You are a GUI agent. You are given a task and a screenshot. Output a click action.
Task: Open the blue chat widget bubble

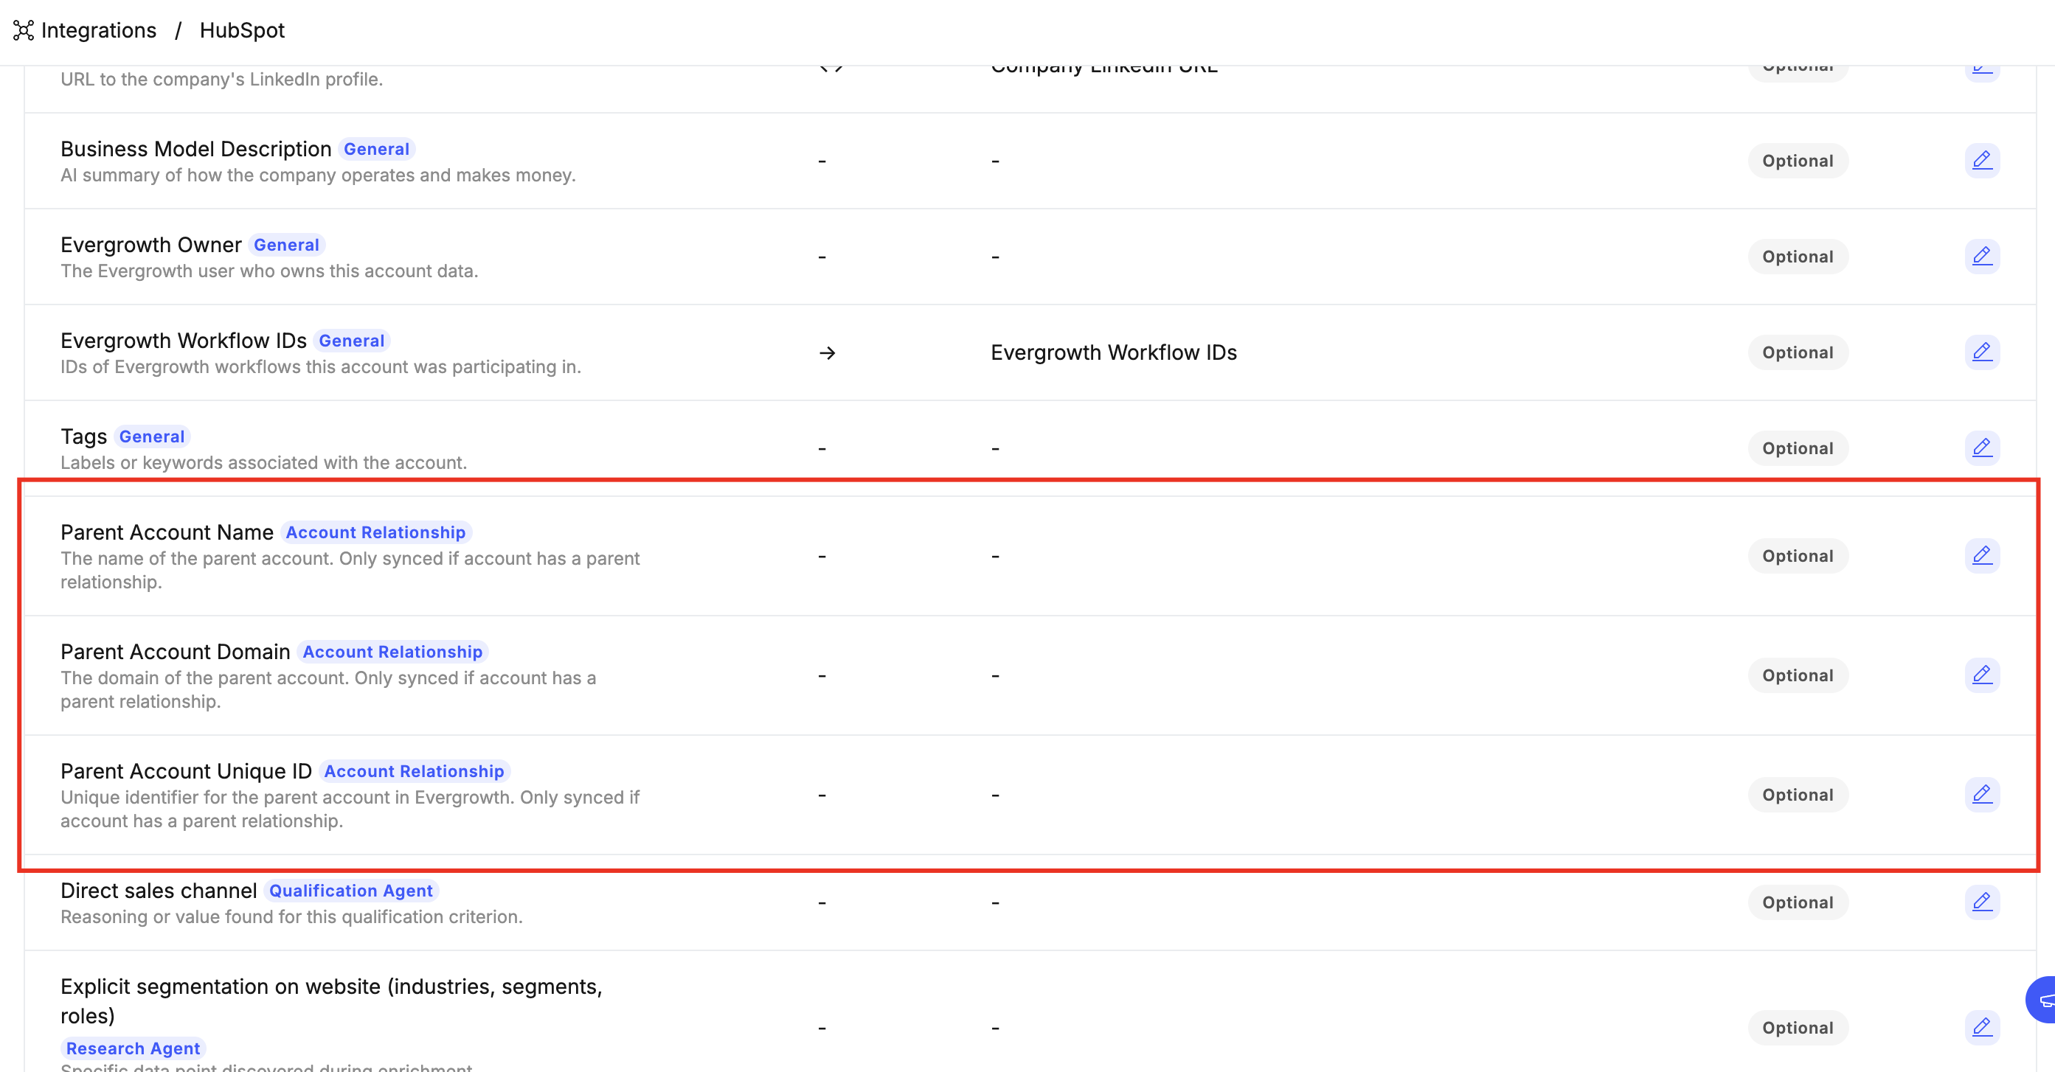tap(2044, 1000)
